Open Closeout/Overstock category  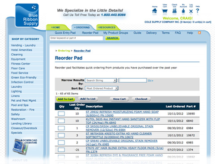[x=24, y=128]
